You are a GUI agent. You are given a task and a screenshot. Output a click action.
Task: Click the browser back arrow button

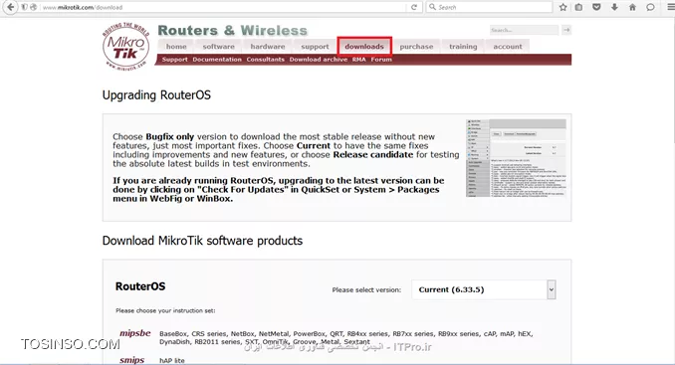(x=10, y=7)
